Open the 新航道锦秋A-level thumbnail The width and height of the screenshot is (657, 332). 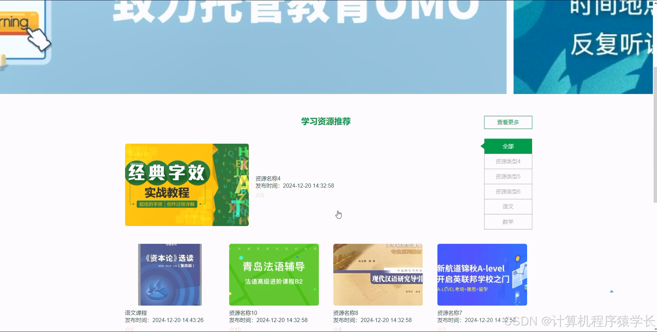[482, 274]
